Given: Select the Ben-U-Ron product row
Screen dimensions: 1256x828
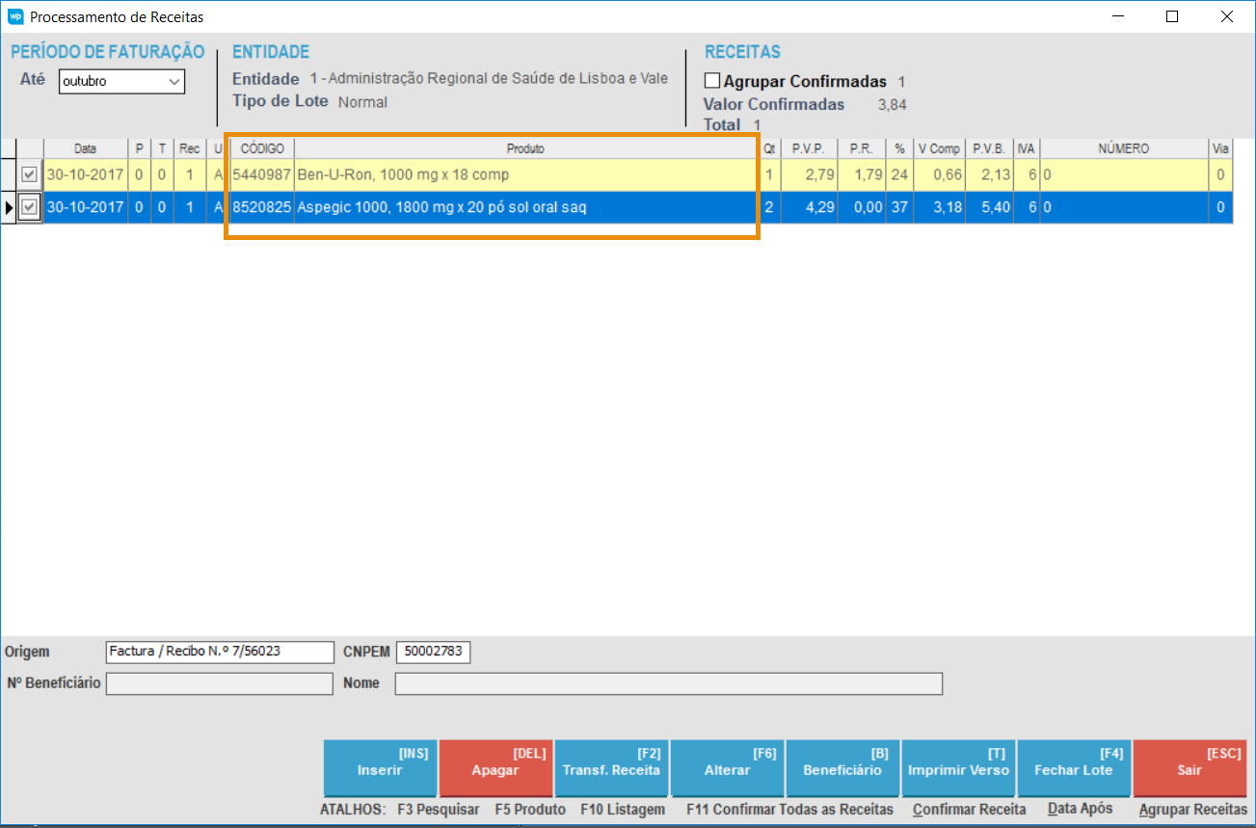Looking at the screenshot, I should (525, 175).
